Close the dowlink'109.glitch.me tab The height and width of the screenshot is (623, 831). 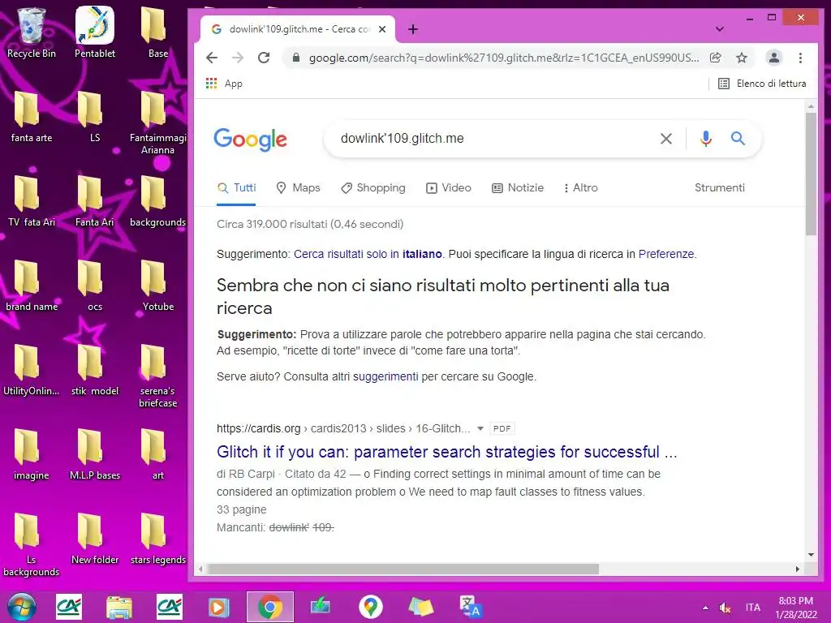point(382,30)
